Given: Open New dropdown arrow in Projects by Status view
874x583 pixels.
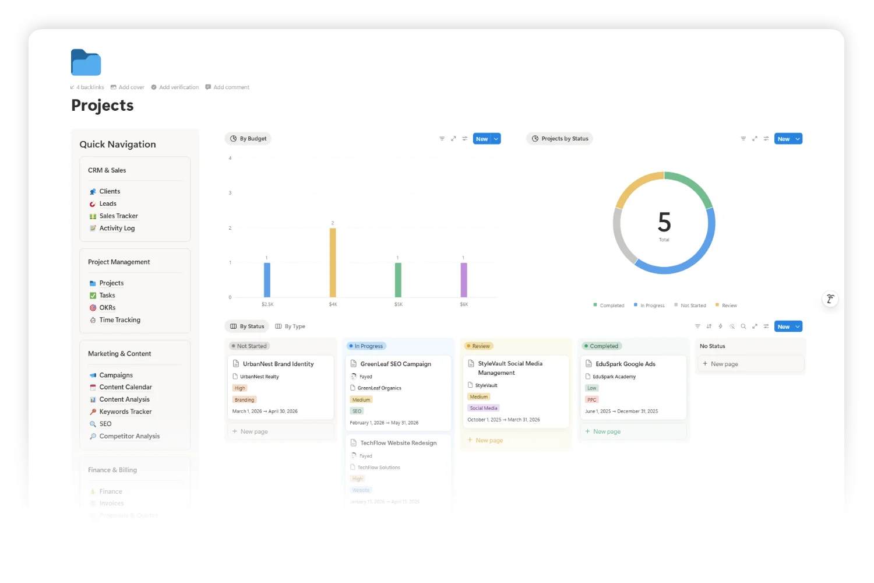Looking at the screenshot, I should 798,139.
